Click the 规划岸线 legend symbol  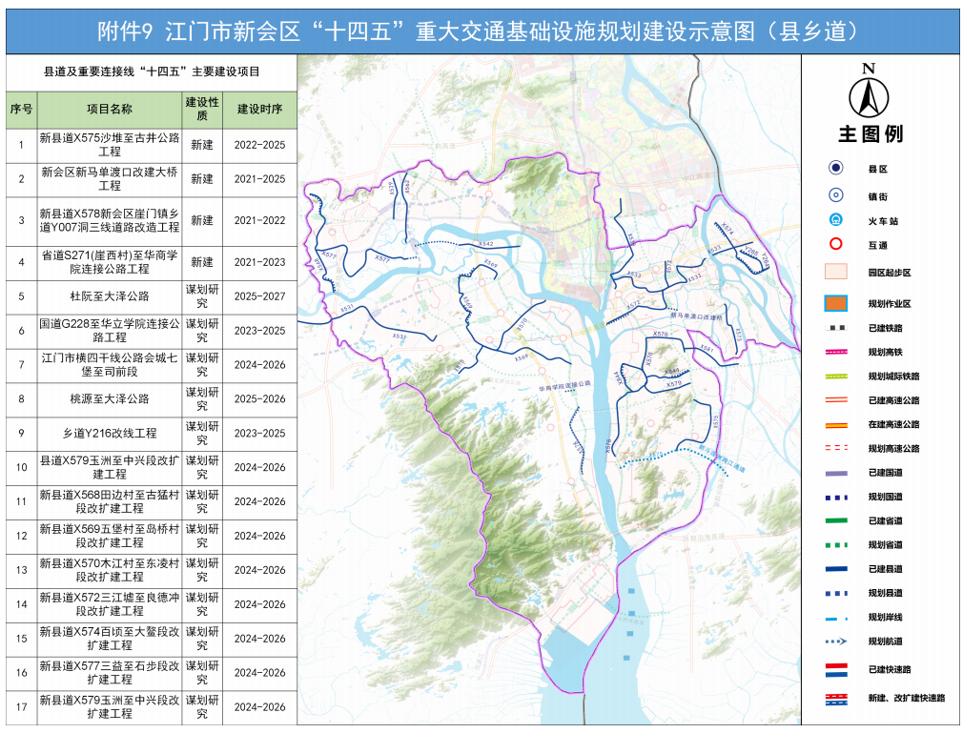tap(836, 618)
